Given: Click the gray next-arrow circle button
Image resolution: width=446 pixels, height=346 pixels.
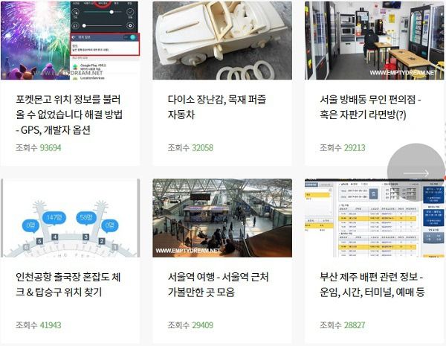Looking at the screenshot, I should coord(416,172).
